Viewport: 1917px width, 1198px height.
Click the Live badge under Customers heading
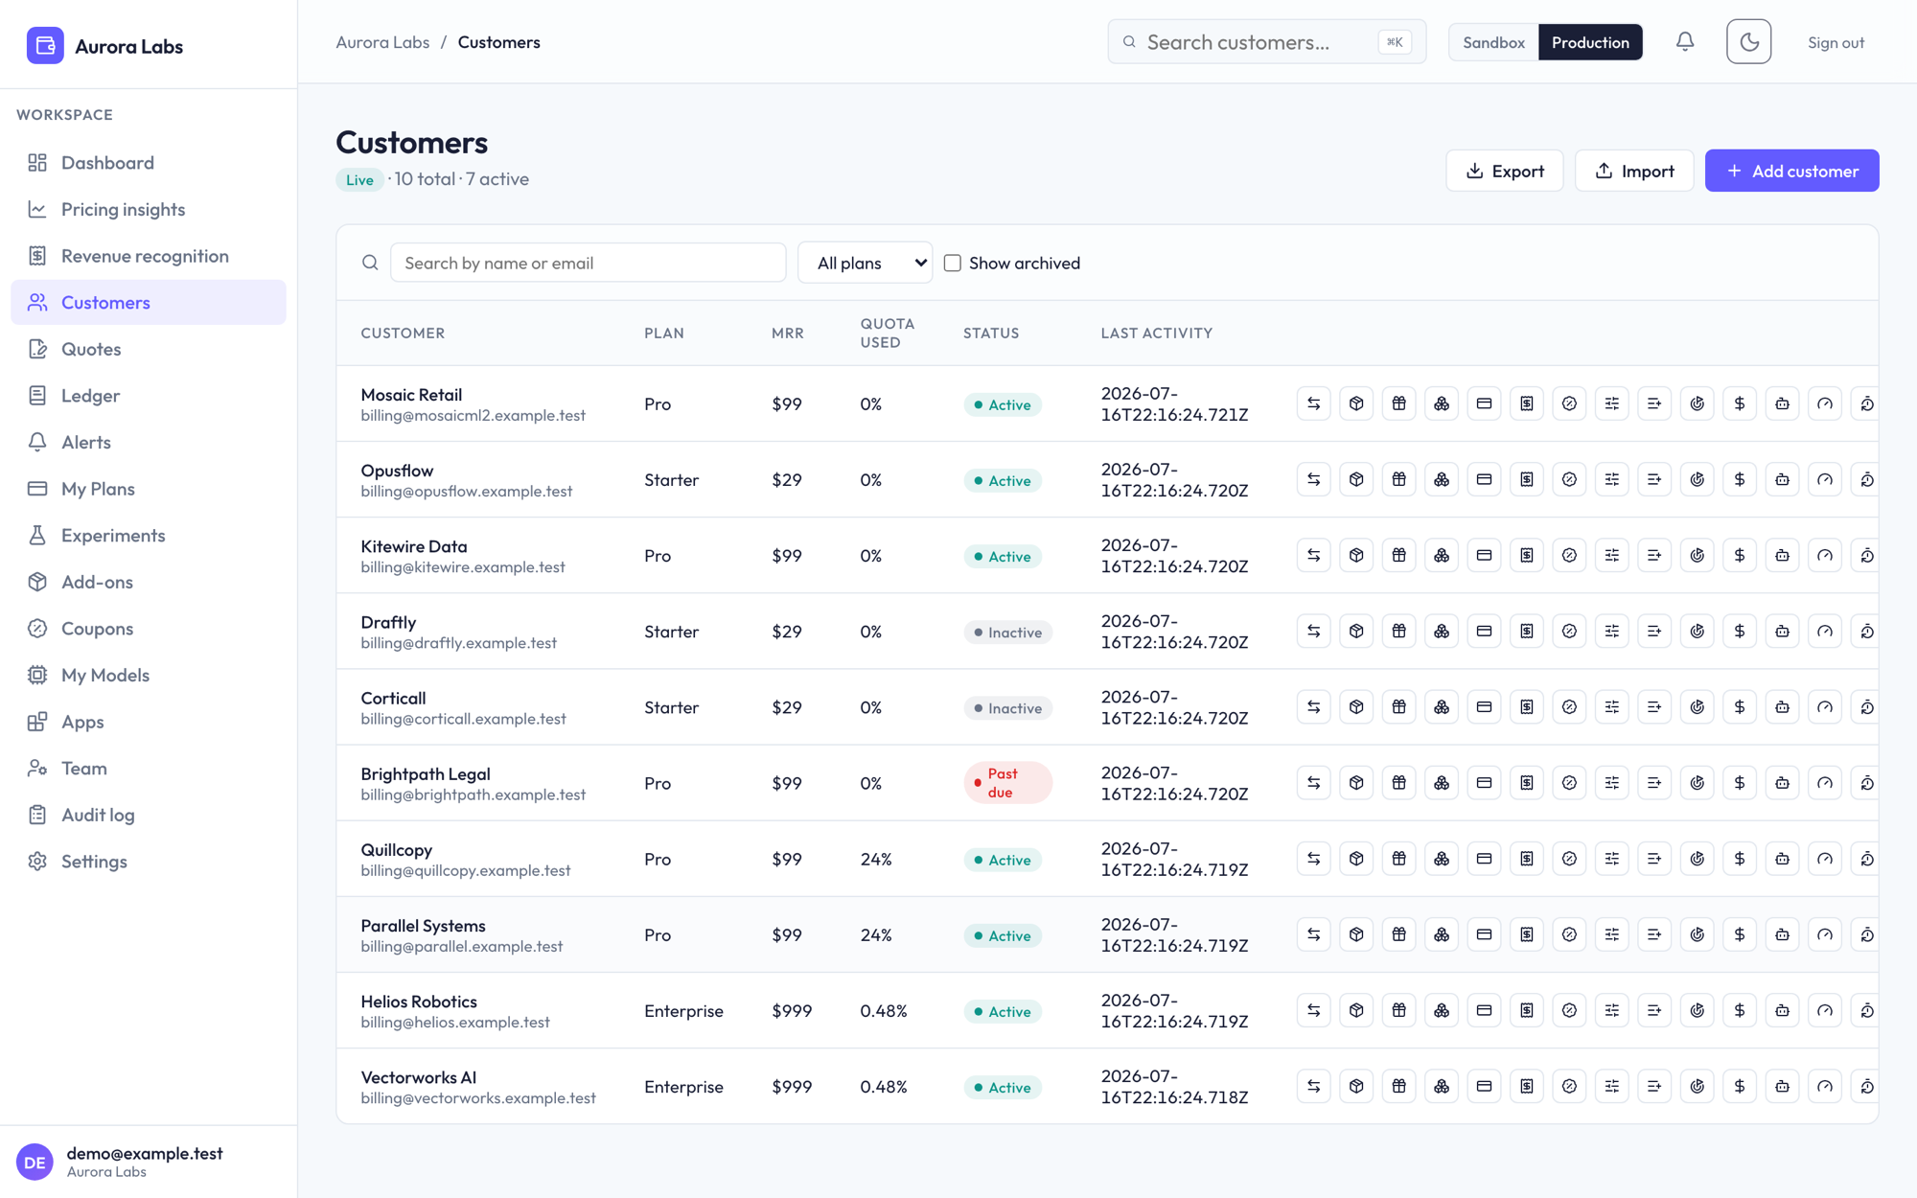[x=359, y=179]
